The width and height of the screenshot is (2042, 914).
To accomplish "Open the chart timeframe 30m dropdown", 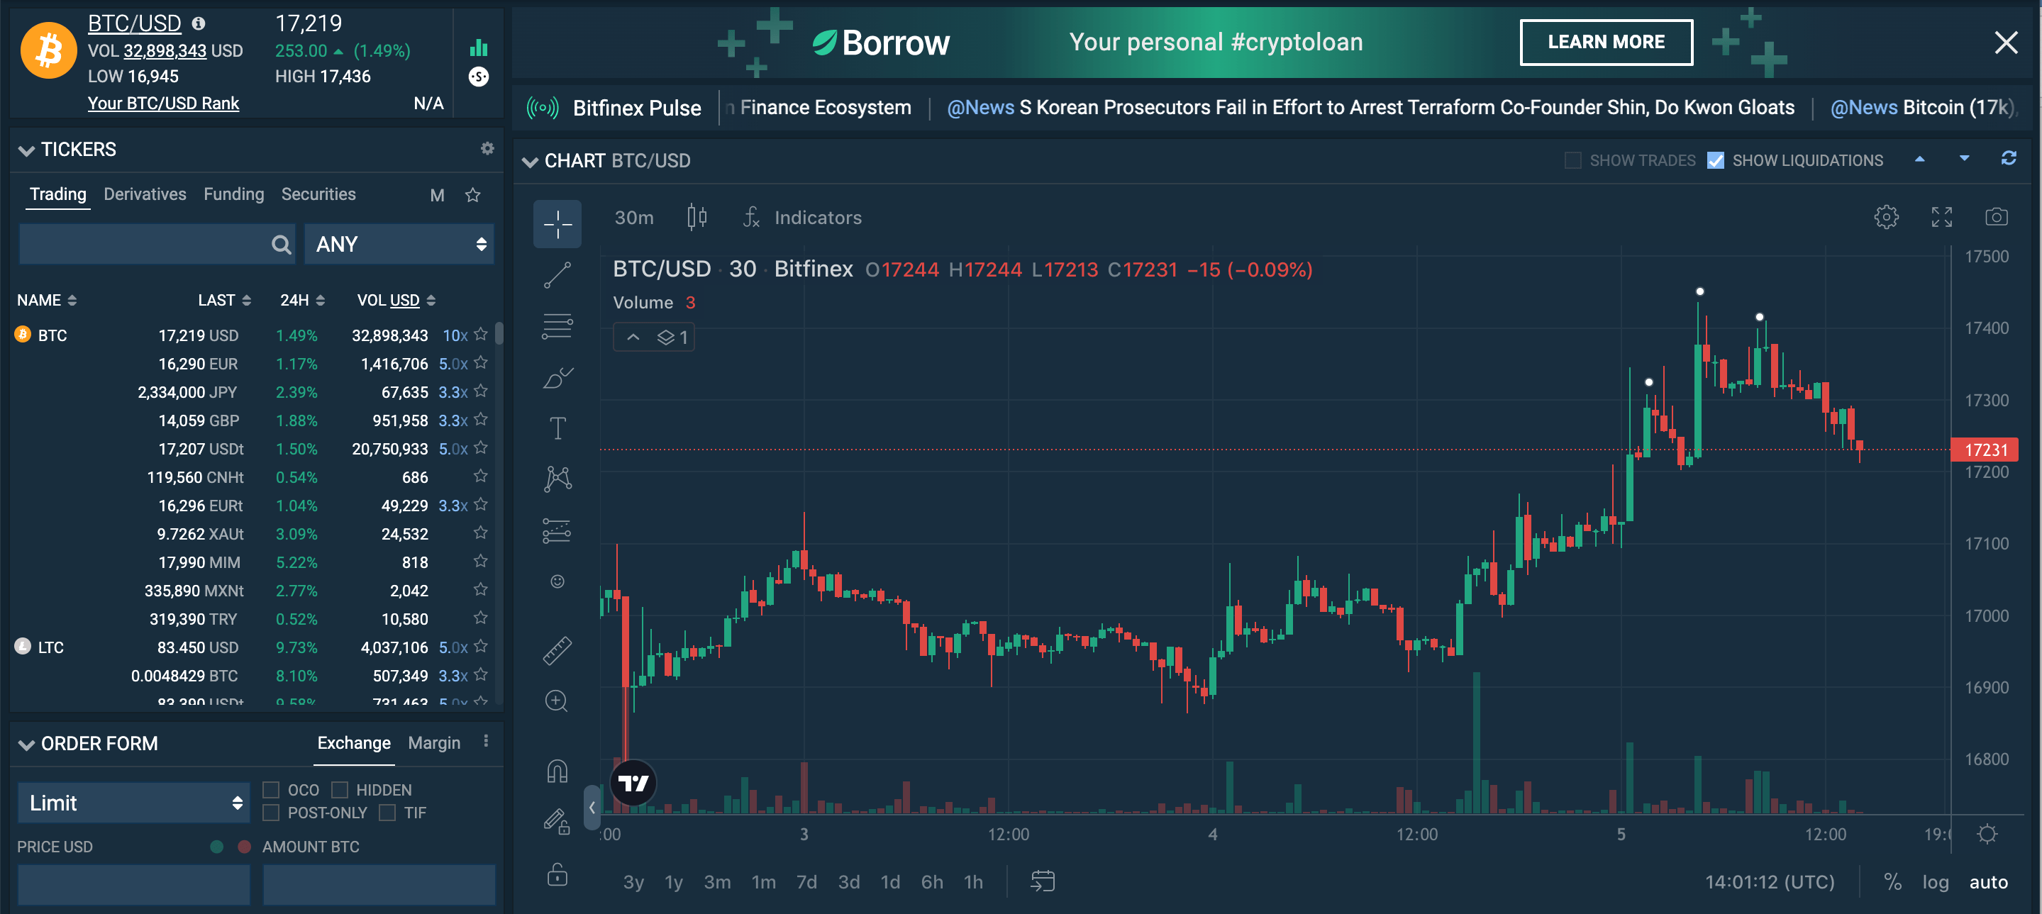I will click(x=634, y=218).
